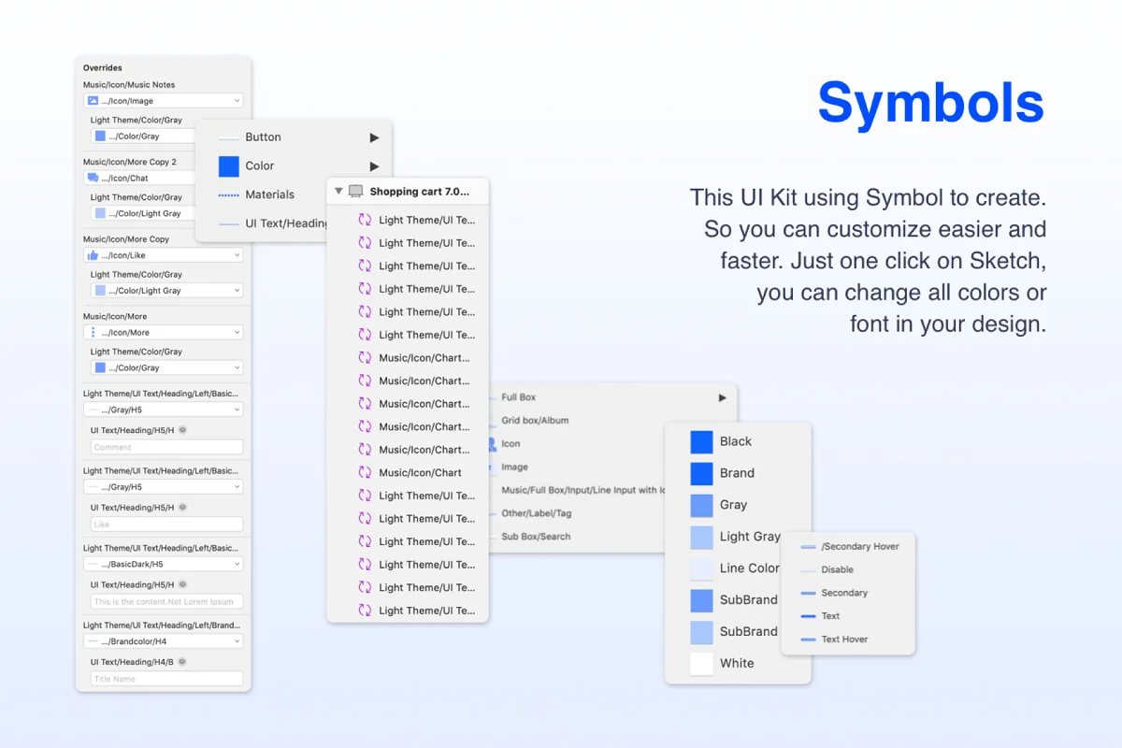This screenshot has height=748, width=1122.
Task: Open the .../Gray/H5 dropdown above the Comment field
Action: pos(163,410)
